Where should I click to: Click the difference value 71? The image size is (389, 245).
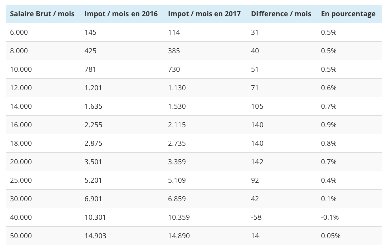click(x=255, y=88)
